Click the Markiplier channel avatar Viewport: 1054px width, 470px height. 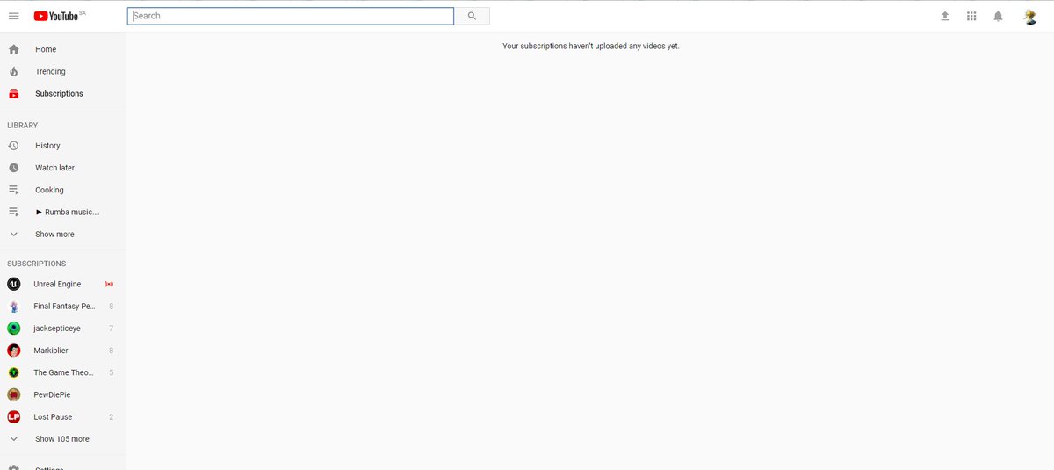tap(14, 351)
